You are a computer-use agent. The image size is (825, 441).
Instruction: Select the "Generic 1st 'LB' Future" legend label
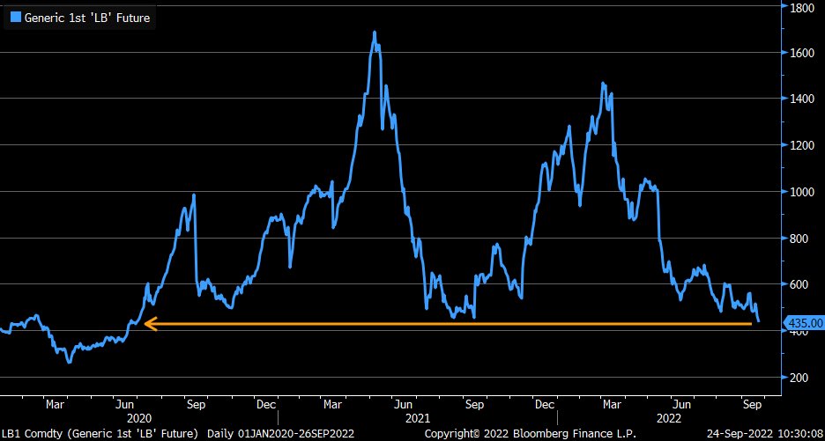[x=87, y=18]
